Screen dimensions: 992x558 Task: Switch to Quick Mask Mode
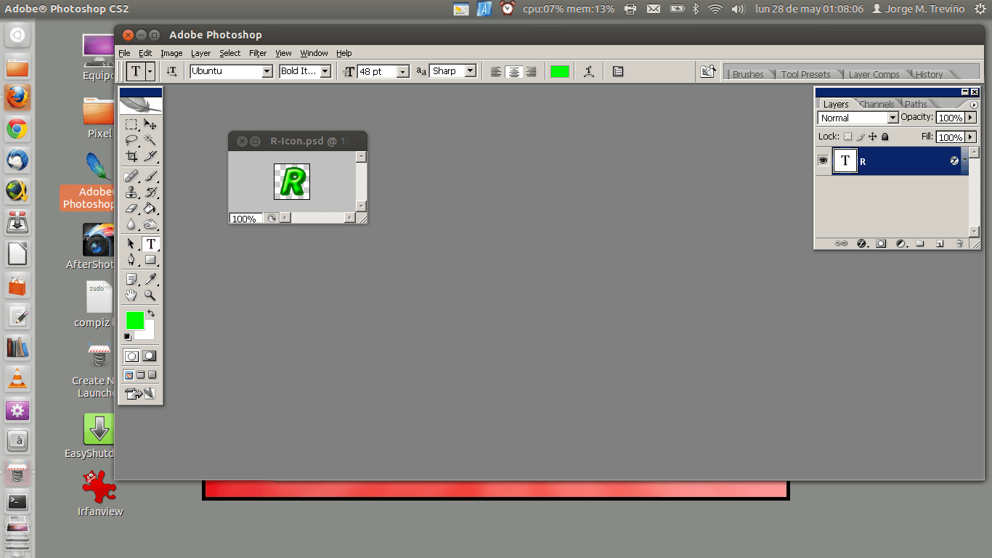(x=149, y=356)
